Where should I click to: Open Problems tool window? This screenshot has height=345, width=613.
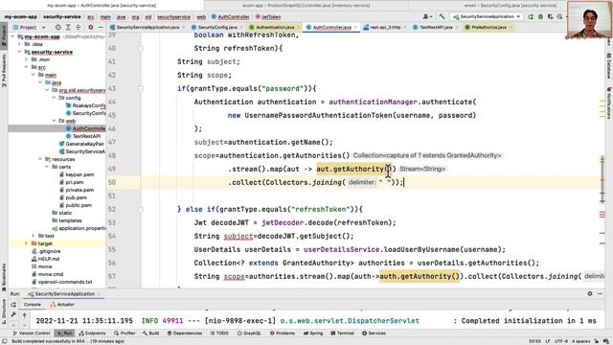(283, 333)
